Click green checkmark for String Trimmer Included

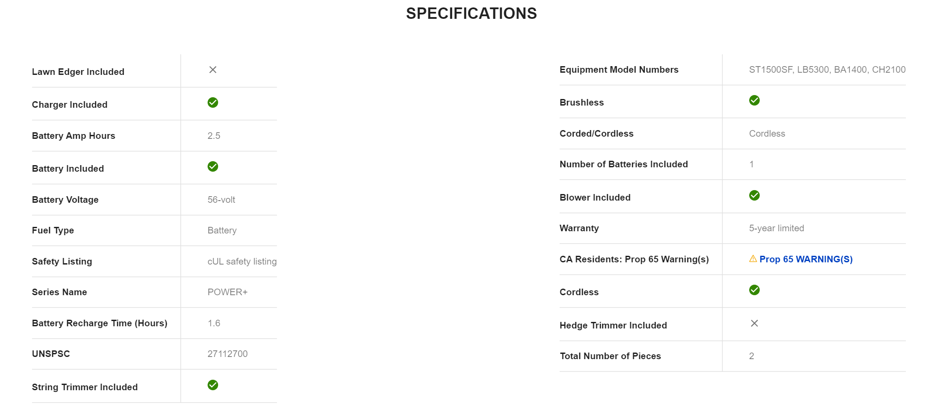point(213,385)
